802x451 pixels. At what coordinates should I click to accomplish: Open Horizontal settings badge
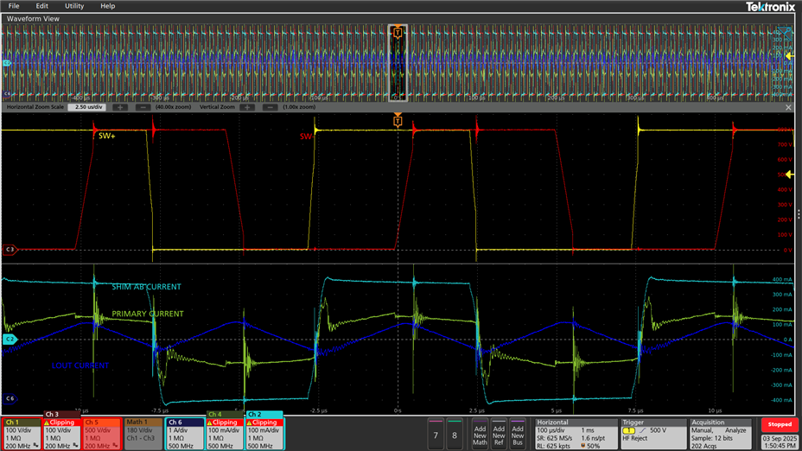[576, 434]
